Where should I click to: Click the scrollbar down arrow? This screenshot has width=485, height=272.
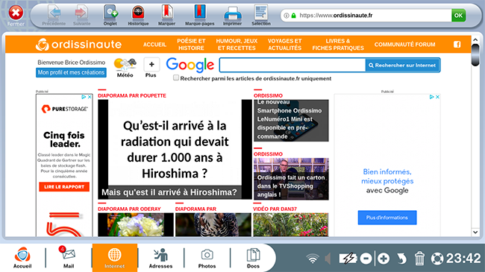pyautogui.click(x=475, y=232)
